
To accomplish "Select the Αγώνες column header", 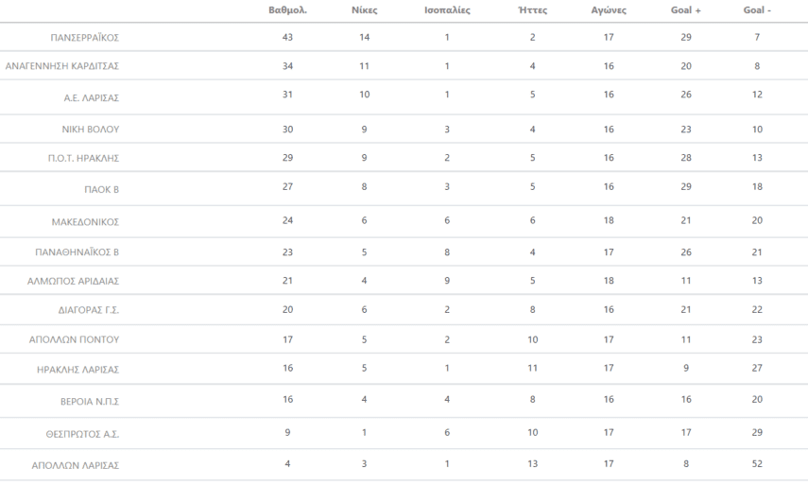I will point(610,10).
